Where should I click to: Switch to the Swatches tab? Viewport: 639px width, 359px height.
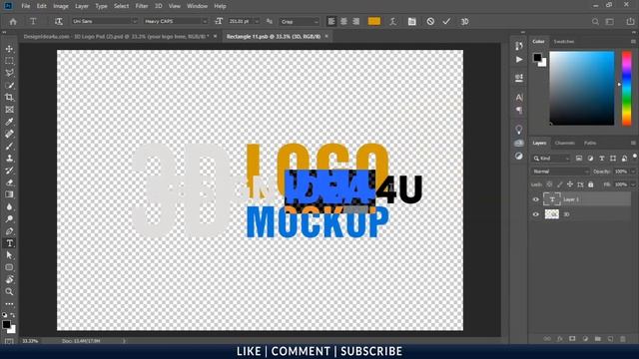click(564, 42)
